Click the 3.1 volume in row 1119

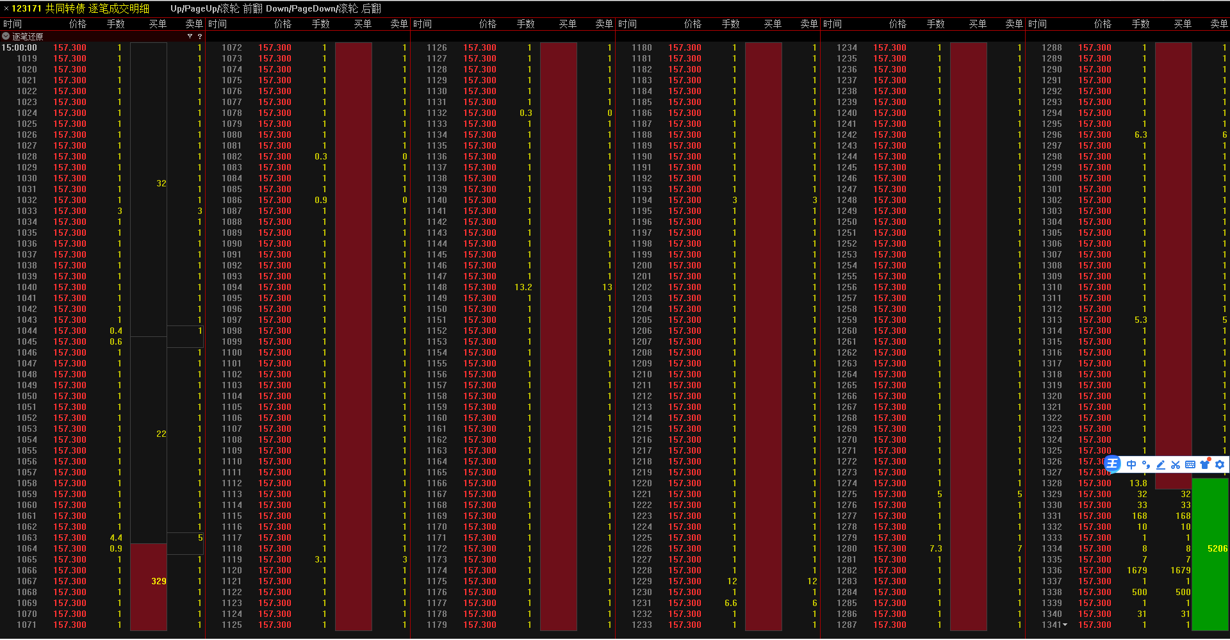point(321,560)
